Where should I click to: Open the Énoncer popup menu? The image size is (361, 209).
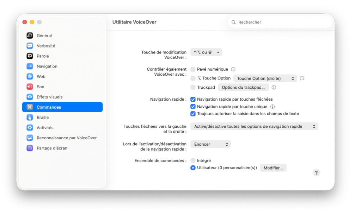[211, 144]
